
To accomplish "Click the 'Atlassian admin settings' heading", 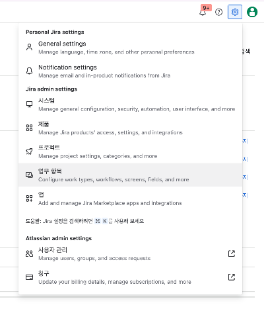I will pyautogui.click(x=59, y=238).
